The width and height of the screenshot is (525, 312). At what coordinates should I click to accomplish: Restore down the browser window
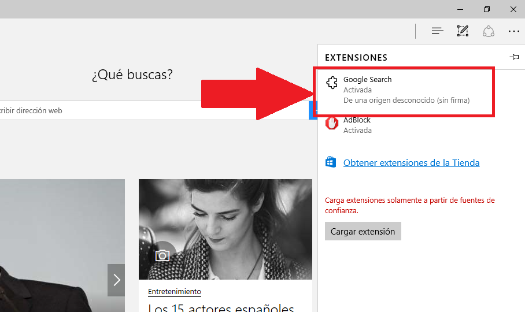(x=487, y=9)
